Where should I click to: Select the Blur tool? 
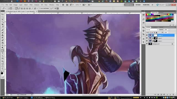(2, 45)
